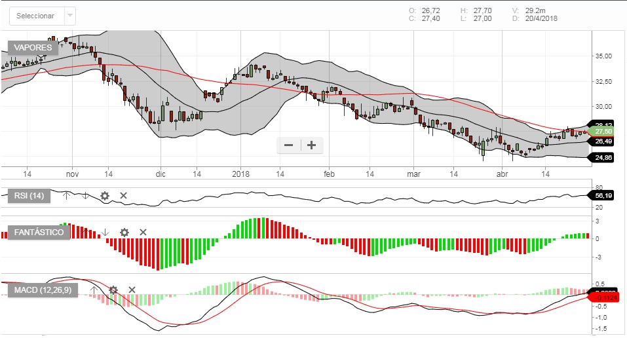627x338 pixels.
Task: Close the FANTÁSTICO indicator panel
Action: (x=143, y=232)
